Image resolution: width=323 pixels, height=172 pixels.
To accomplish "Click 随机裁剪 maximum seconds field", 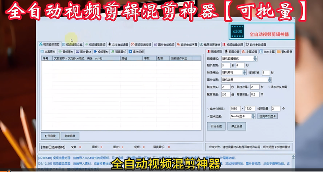I will [240, 66].
